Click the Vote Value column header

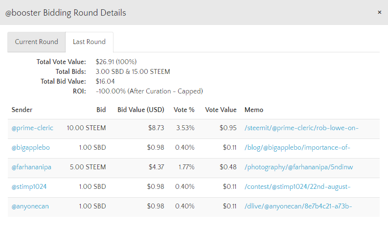point(221,110)
